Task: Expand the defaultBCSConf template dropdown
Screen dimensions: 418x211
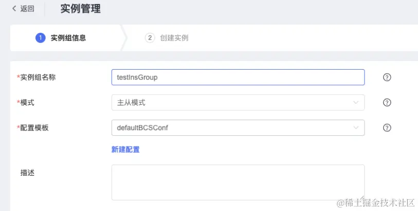Action: coord(238,128)
